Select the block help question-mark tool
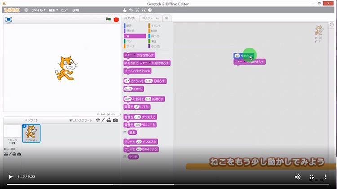 pos(150,10)
